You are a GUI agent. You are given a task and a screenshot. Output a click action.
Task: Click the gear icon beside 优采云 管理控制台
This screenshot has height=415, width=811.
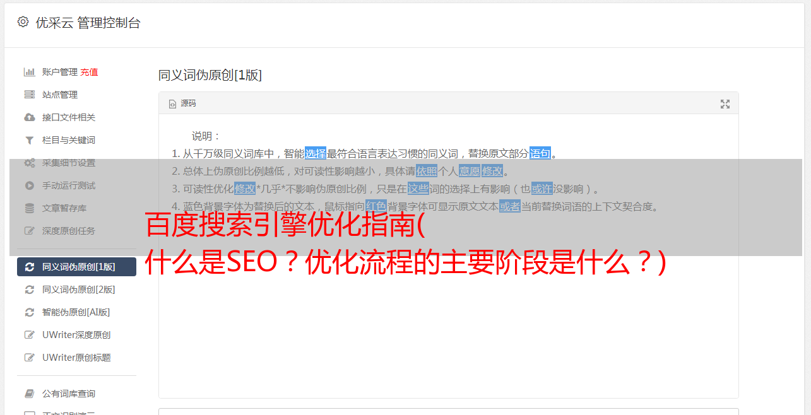[23, 22]
